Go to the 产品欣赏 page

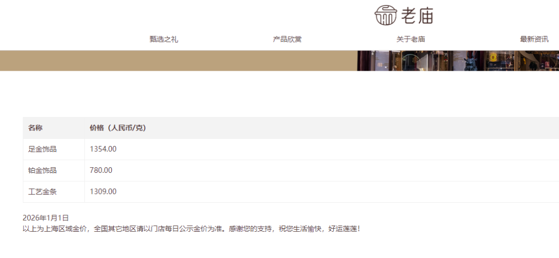pyautogui.click(x=287, y=39)
